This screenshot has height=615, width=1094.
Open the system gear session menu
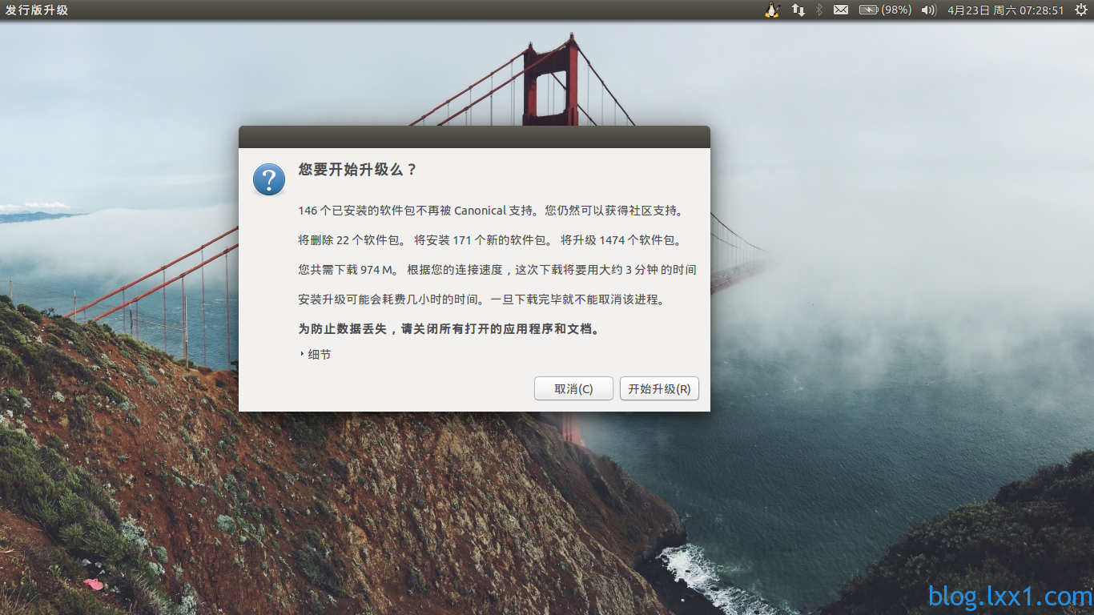pyautogui.click(x=1080, y=10)
